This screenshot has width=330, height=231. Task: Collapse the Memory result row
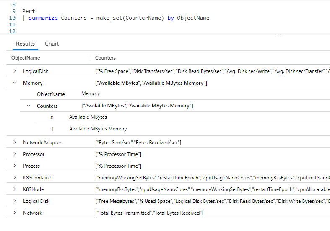click(x=15, y=83)
